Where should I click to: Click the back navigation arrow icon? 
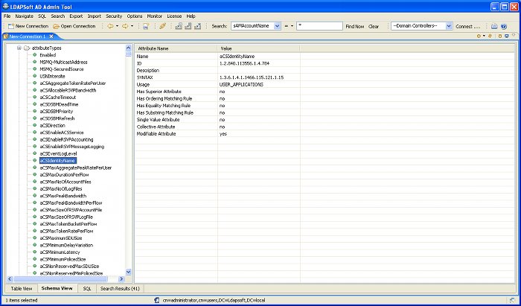(x=111, y=26)
